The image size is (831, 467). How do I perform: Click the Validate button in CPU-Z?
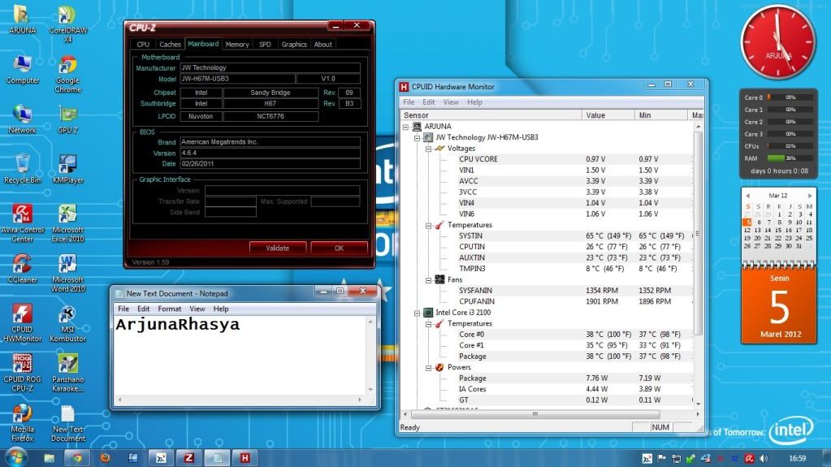point(278,248)
